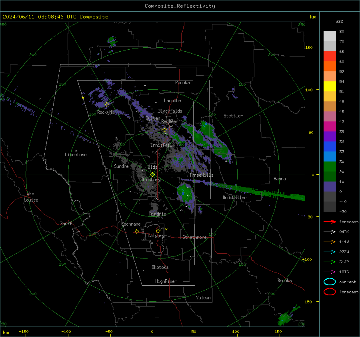Click the radar-center diamond near Olds
Viewport: 360px width, 337px height.
(152, 175)
